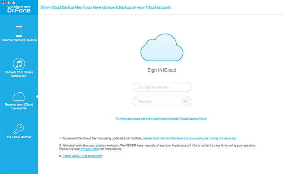Screen dimensions: 285x174
Task: Click the 'Scan iCloud backup files' header text
Action: [106, 7]
